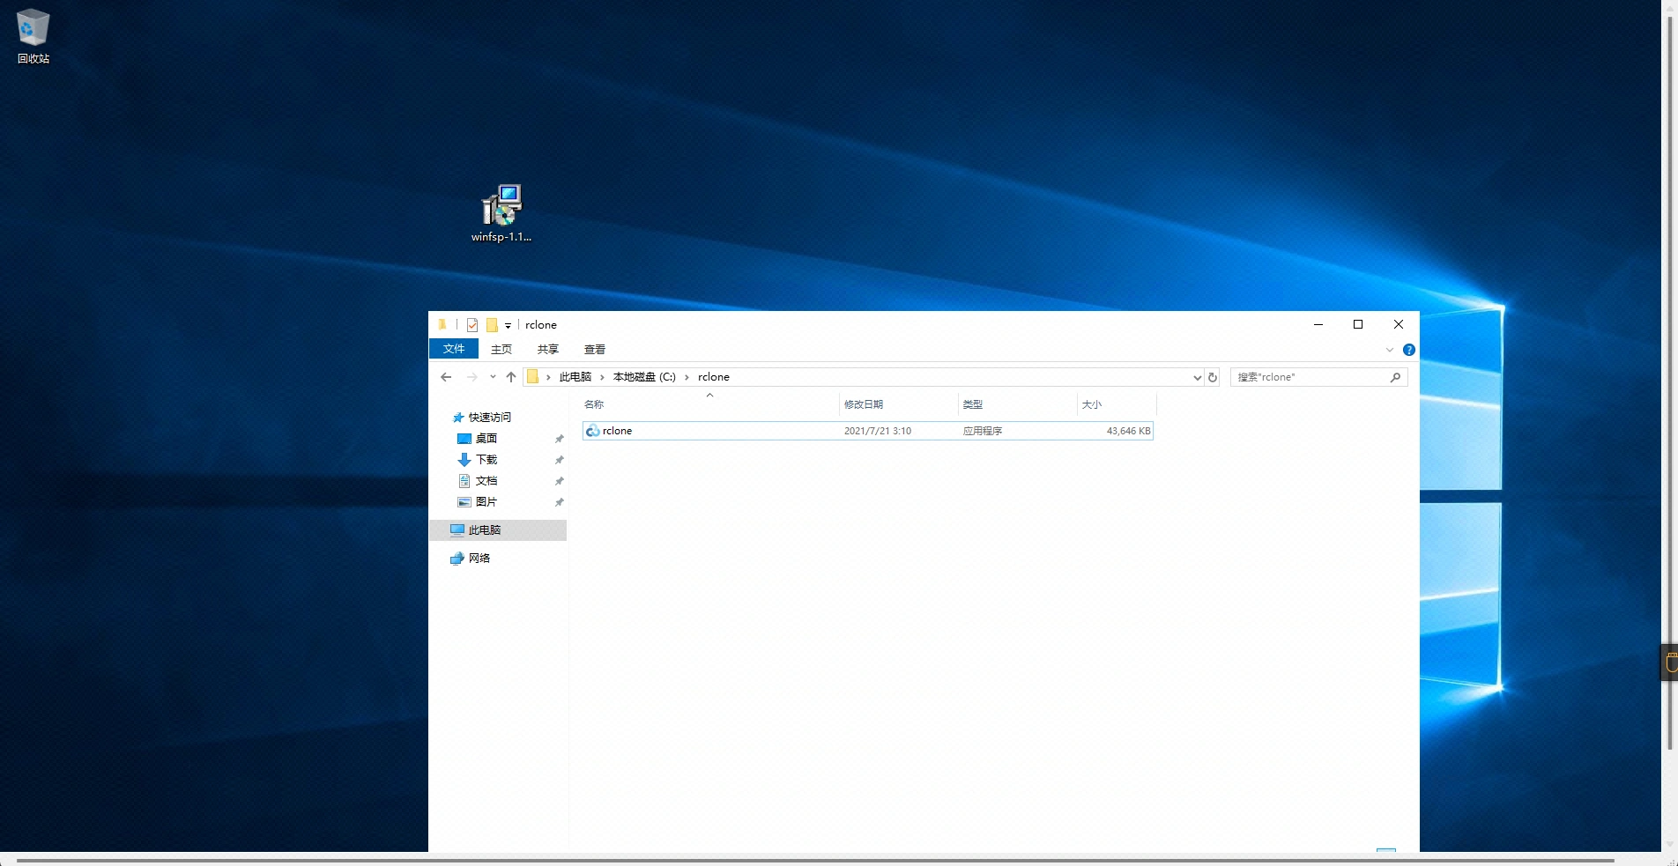Open the Recycle Bin (回收站) desktop icon
The height and width of the screenshot is (866, 1678).
pos(33,36)
